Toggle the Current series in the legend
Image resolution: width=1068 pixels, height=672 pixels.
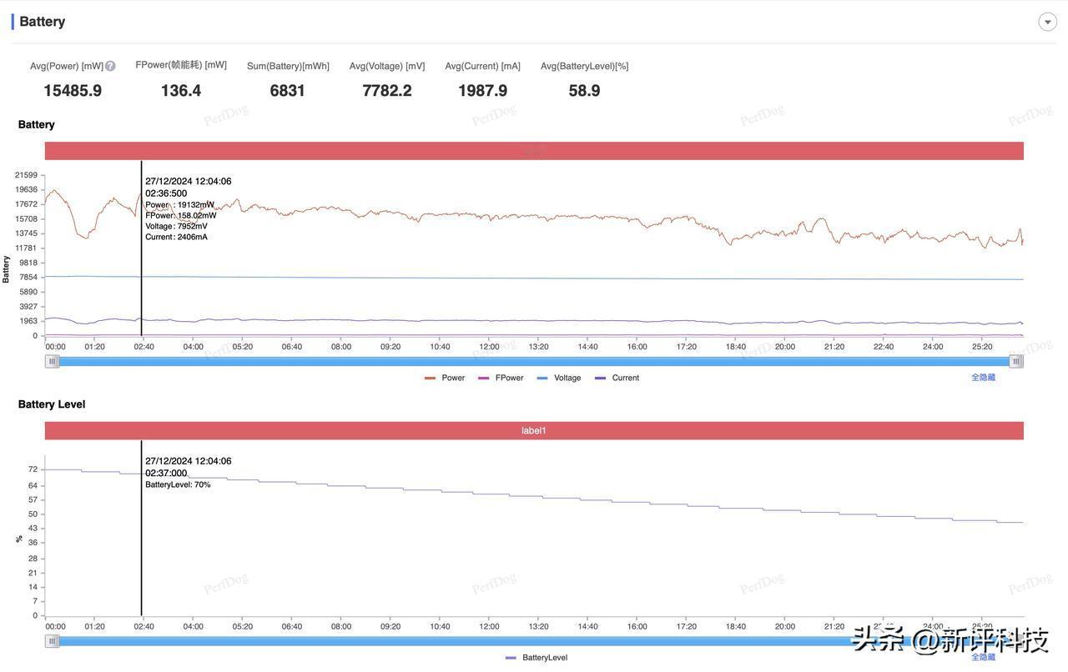coord(617,378)
